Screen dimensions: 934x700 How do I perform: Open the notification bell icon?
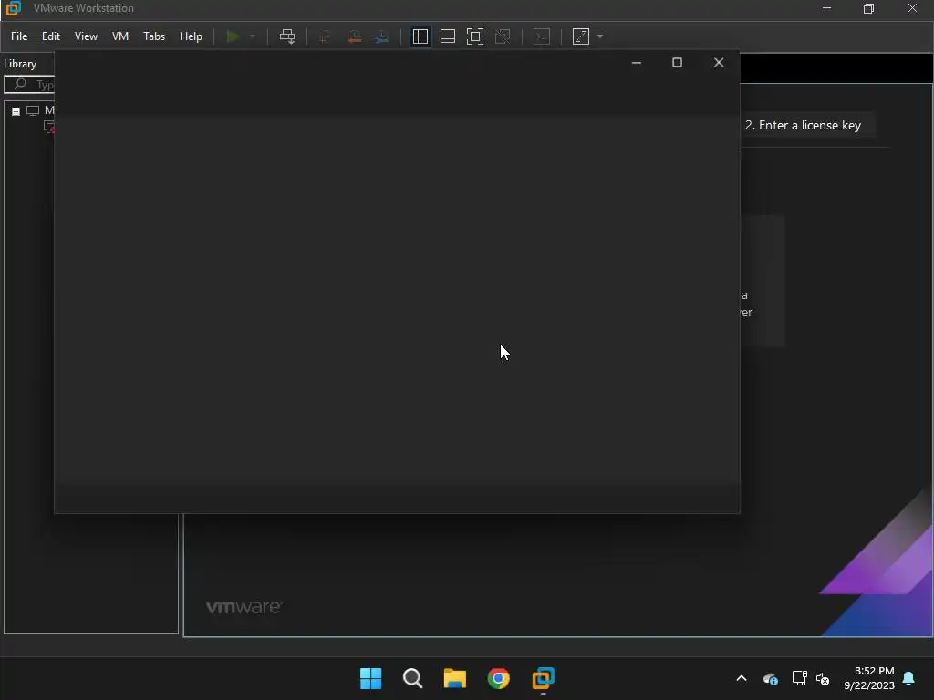(909, 678)
